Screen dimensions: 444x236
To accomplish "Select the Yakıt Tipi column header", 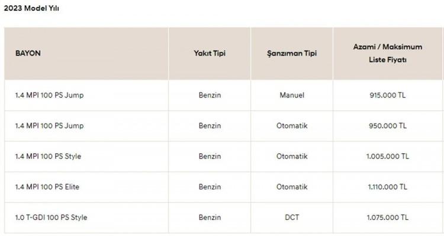I will pos(210,53).
